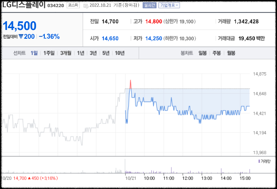Screen dimensions: 277x189
Task: Switch to the 3개월 chart range
Action: tap(66, 53)
